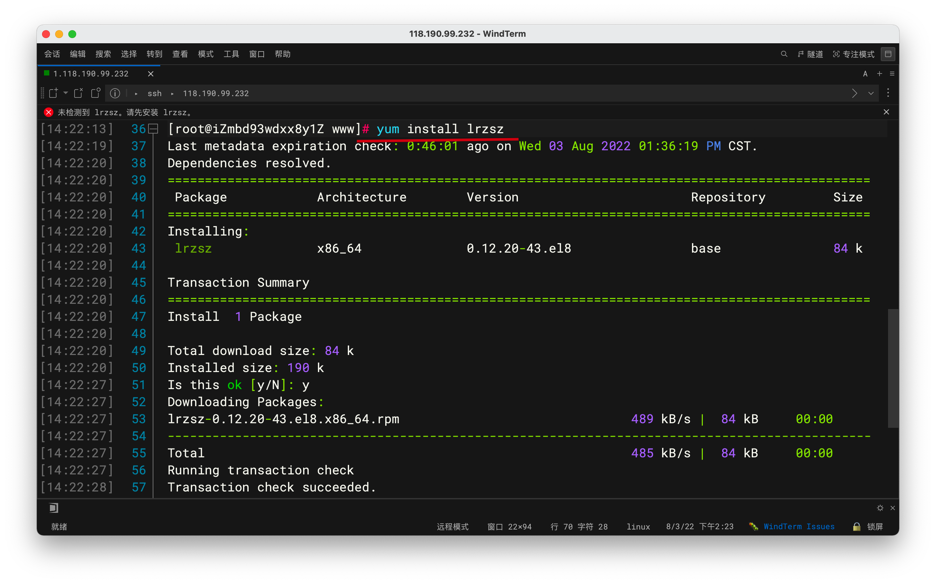Screen dimensions: 936x584
Task: Click the layout panel icon top right
Action: (888, 54)
